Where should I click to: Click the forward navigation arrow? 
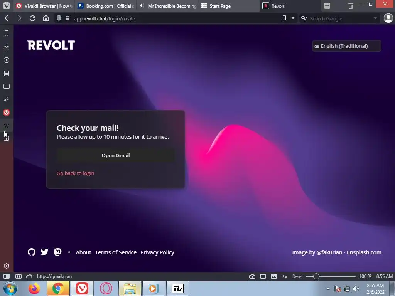click(20, 18)
